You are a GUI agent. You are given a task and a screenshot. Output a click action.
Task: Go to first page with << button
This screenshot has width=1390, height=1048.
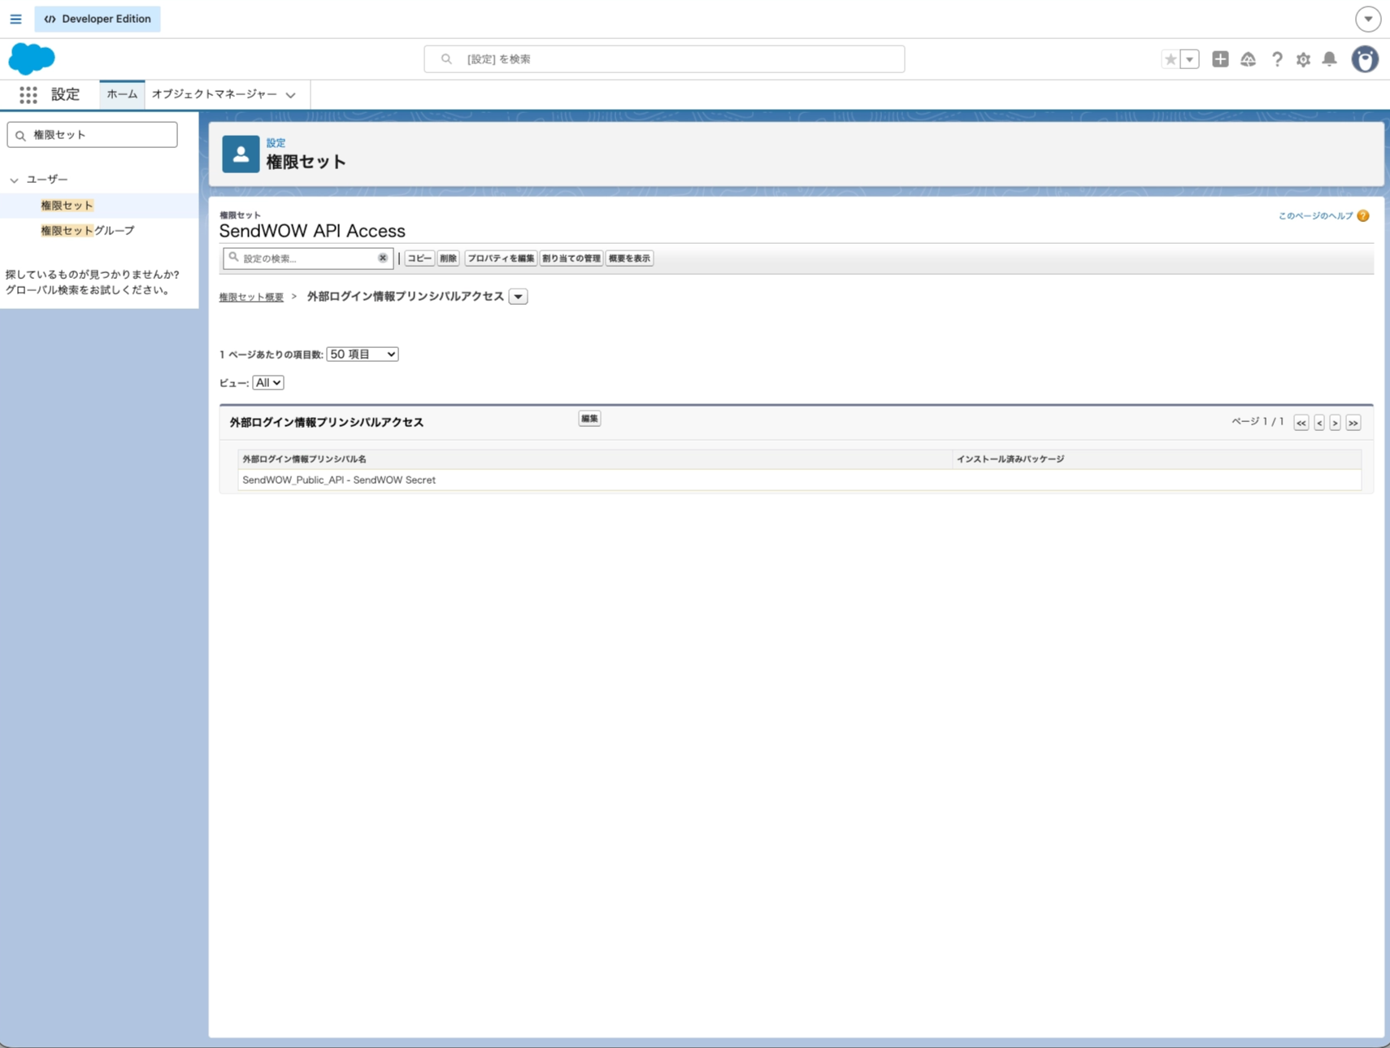click(x=1301, y=423)
